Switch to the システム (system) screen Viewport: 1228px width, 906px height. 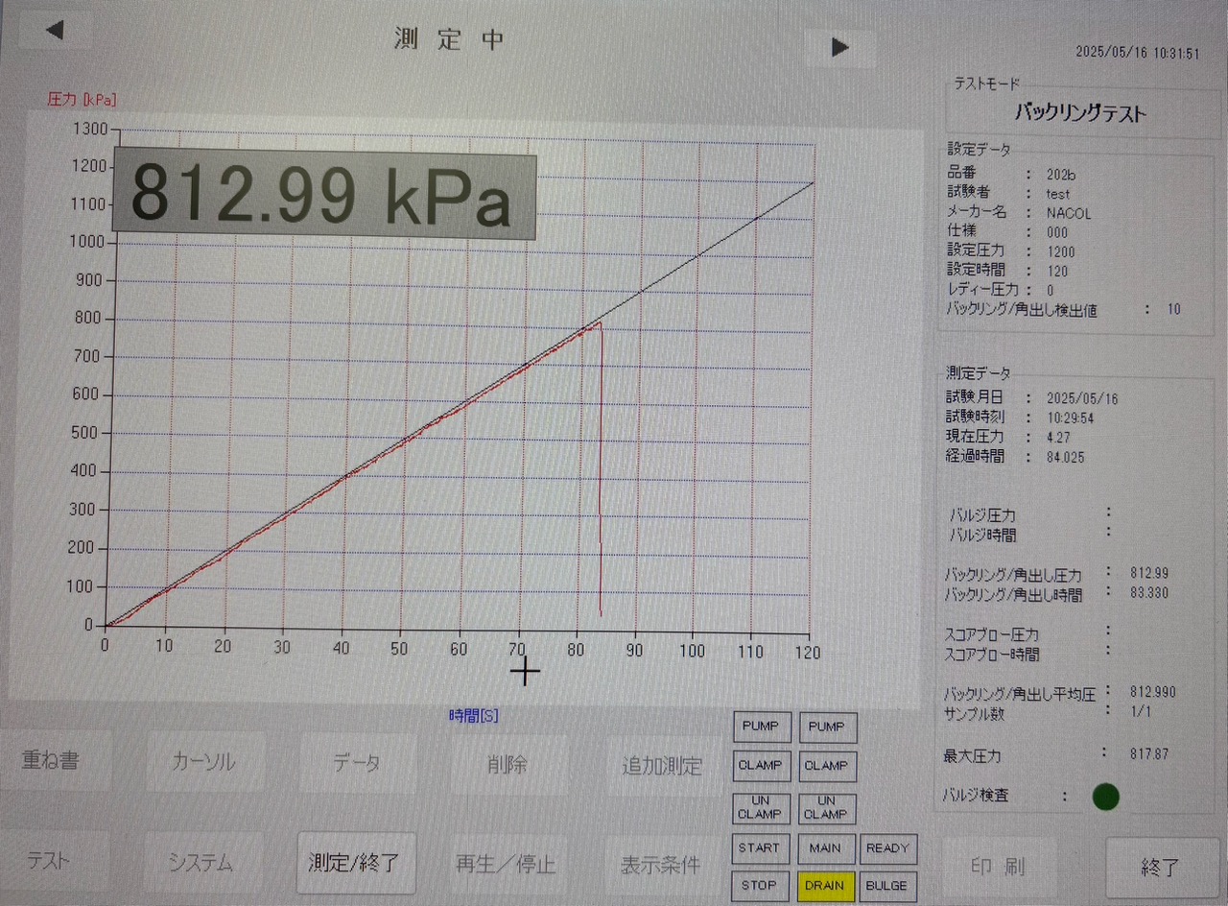pos(203,862)
